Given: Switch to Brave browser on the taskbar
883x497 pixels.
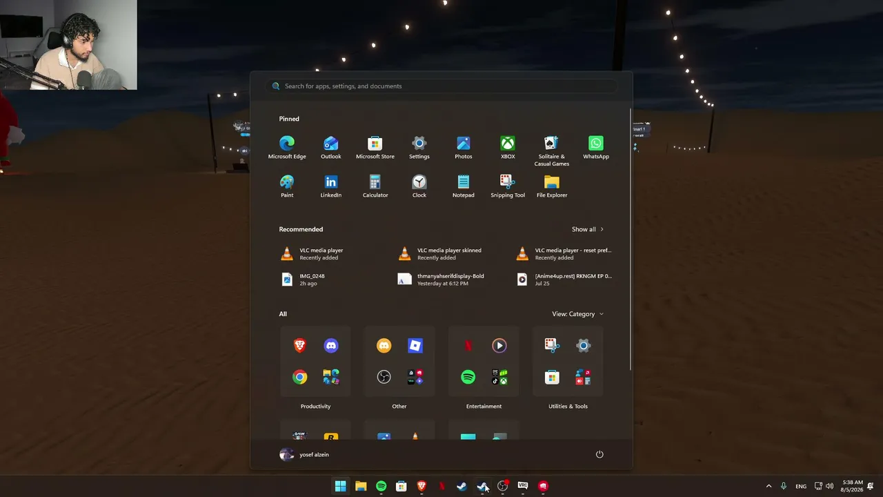Looking at the screenshot, I should click(x=421, y=486).
